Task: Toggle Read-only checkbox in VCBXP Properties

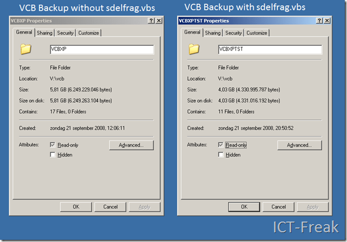Action: click(53, 145)
